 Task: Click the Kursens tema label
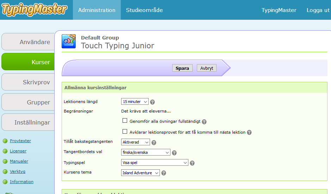pyautogui.click(x=78, y=172)
